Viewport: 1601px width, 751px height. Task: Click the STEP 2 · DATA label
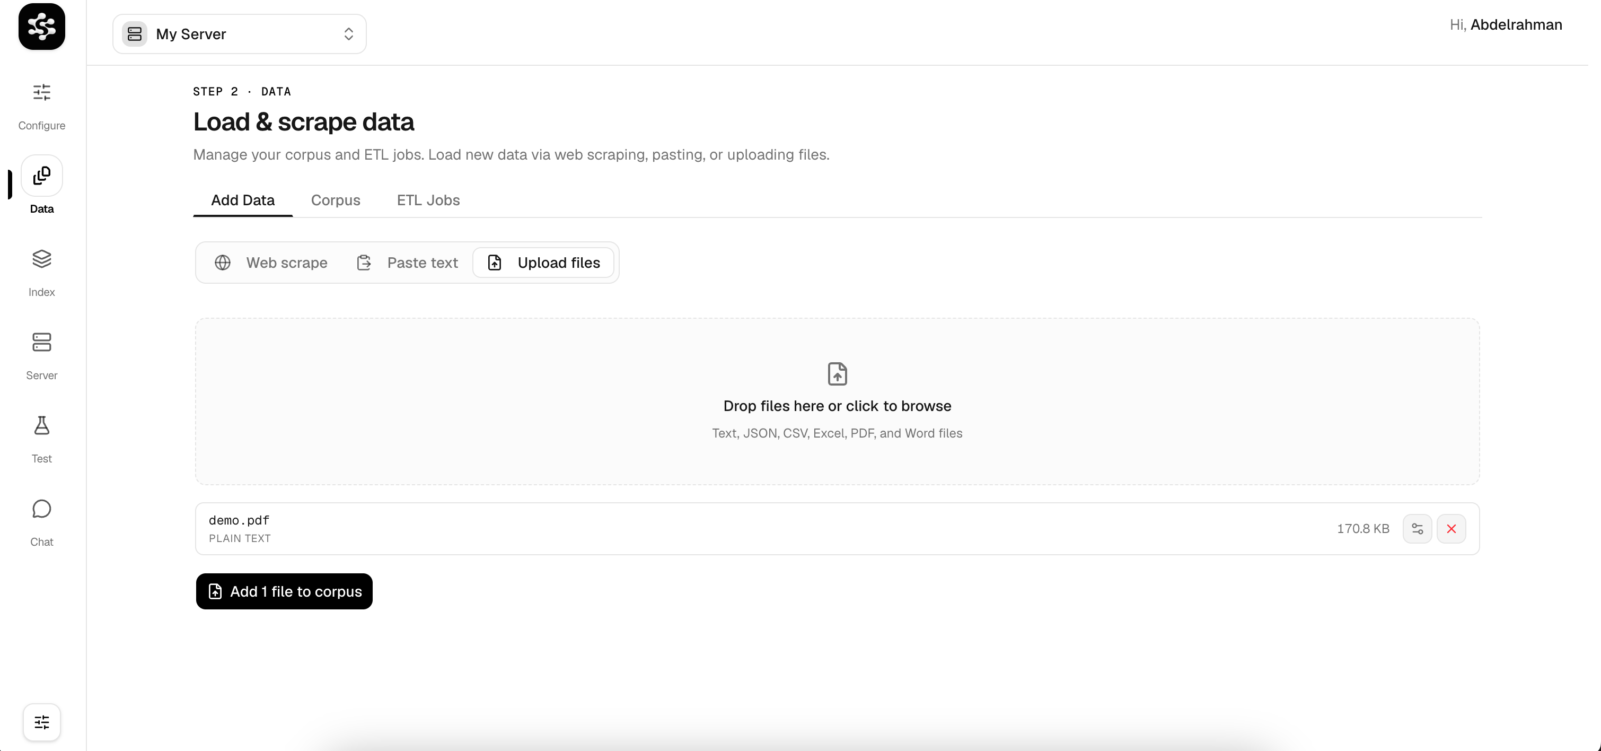tap(242, 91)
